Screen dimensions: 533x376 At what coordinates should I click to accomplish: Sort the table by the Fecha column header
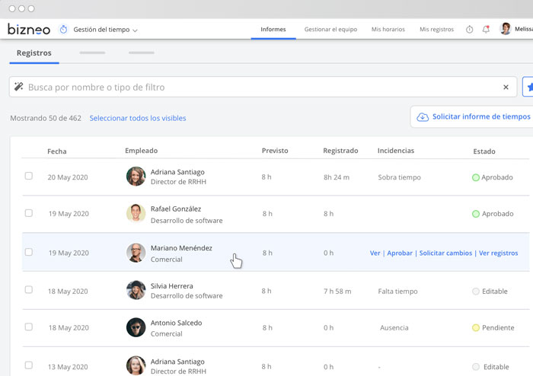point(57,151)
